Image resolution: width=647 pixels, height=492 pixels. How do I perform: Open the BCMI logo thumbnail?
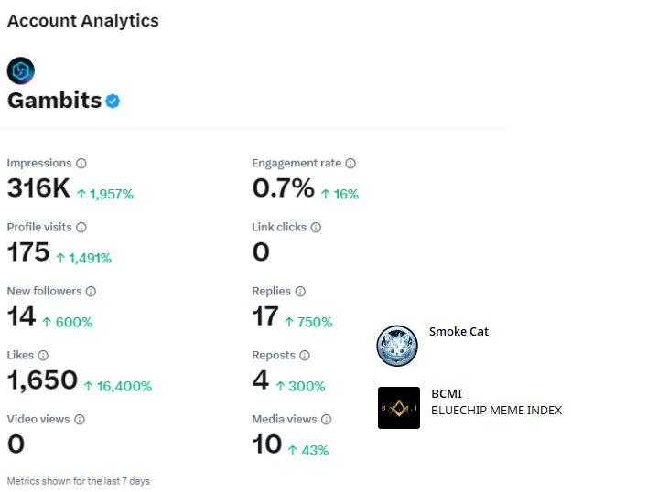[399, 408]
